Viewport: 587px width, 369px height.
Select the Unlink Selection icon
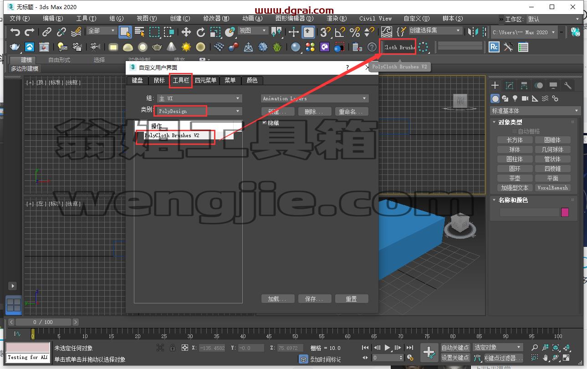(x=61, y=32)
